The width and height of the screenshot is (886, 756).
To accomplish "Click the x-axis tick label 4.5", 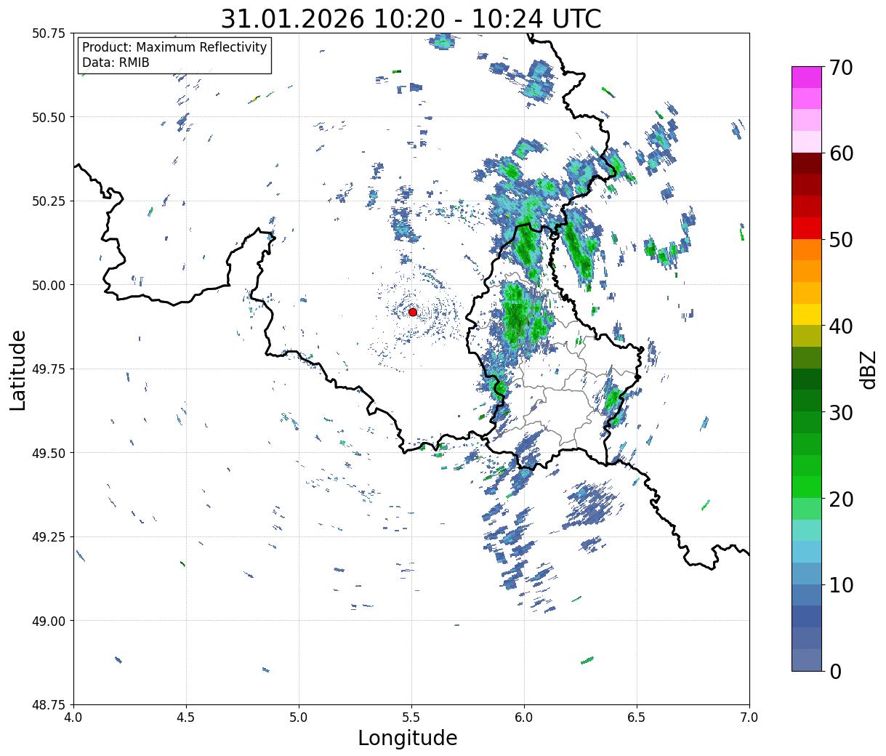I will [x=186, y=717].
